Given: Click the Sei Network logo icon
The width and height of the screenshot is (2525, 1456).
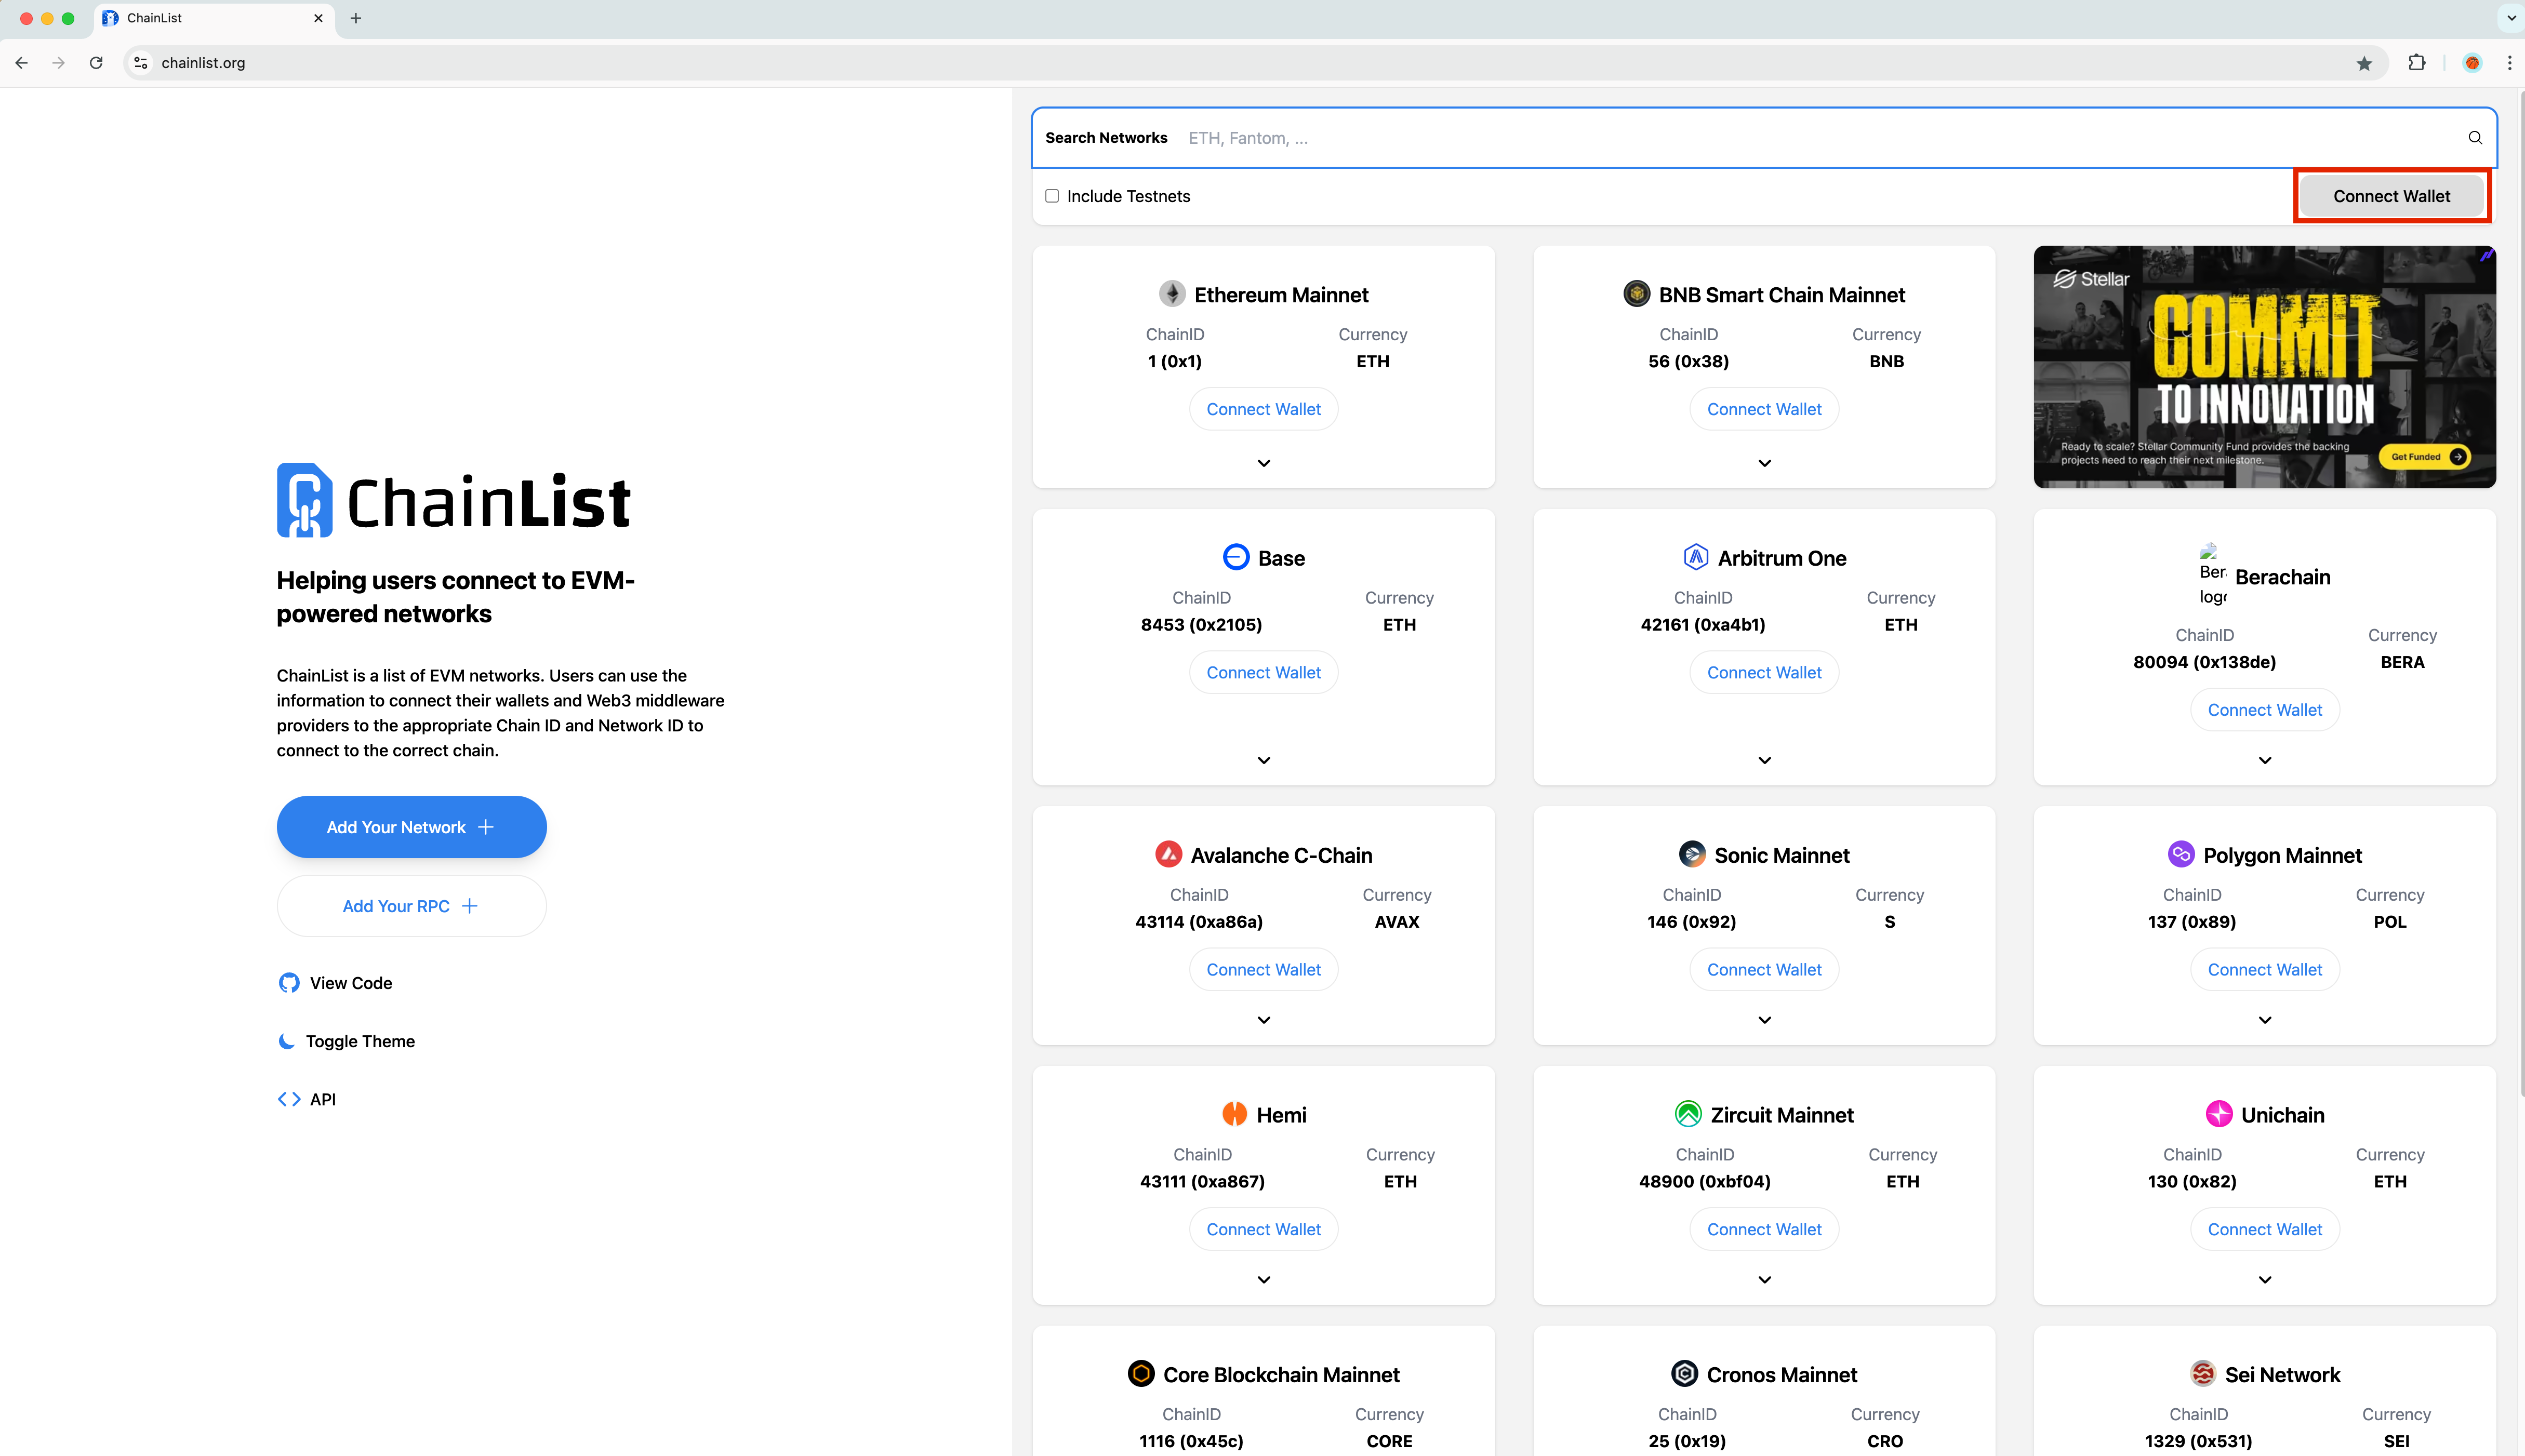Looking at the screenshot, I should (x=2203, y=1374).
